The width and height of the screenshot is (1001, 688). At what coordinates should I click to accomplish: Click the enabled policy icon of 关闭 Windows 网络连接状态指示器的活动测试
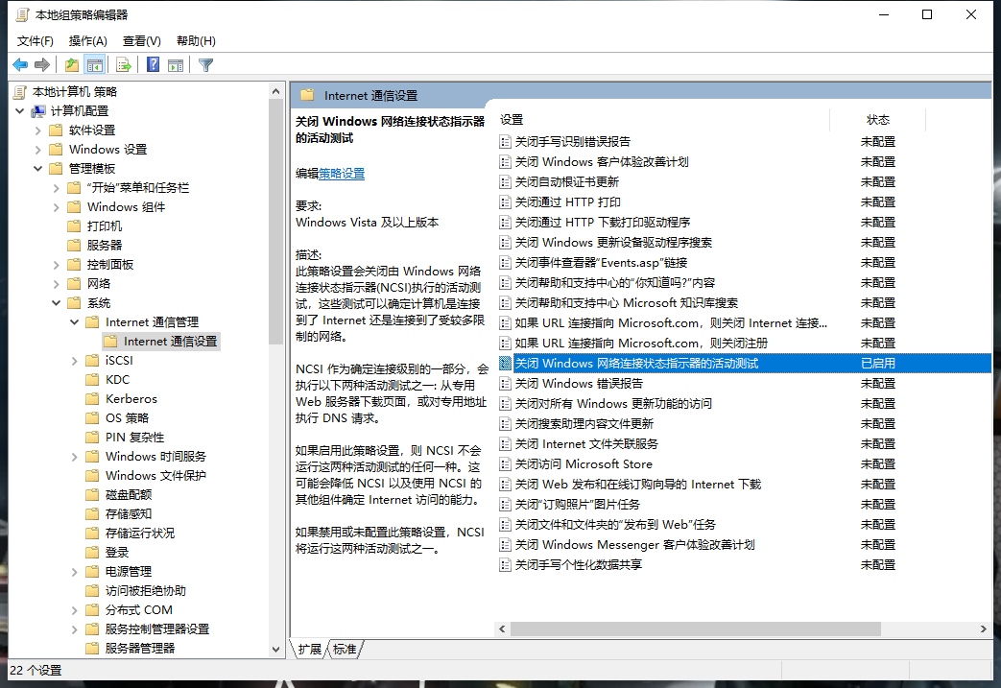[x=505, y=363]
